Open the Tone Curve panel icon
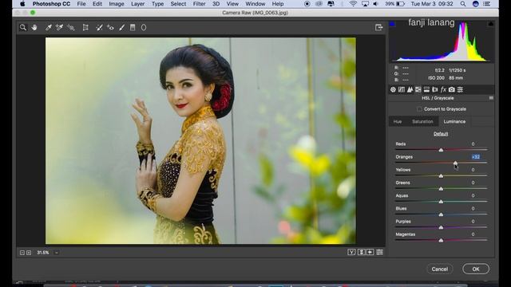Image resolution: width=511 pixels, height=287 pixels. point(402,89)
